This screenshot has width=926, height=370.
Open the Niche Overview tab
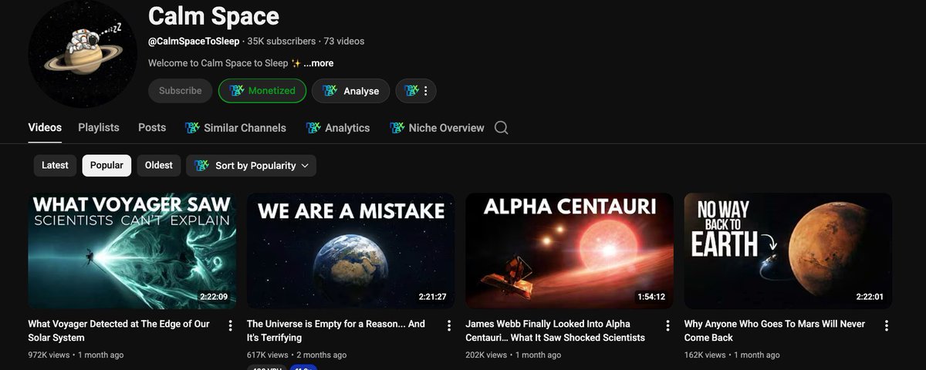[x=437, y=128]
